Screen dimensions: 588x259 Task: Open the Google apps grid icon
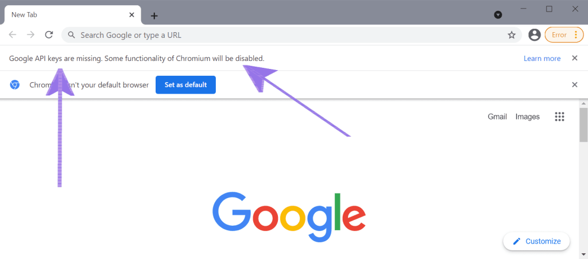click(x=559, y=117)
